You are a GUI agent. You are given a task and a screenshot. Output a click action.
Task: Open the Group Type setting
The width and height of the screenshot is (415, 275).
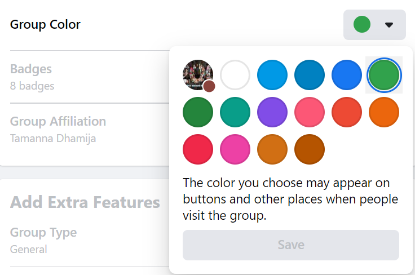pos(85,240)
